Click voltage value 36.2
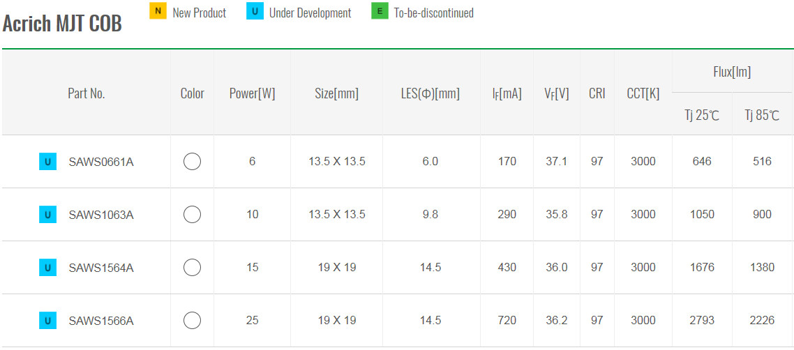This screenshot has width=794, height=350. [557, 321]
